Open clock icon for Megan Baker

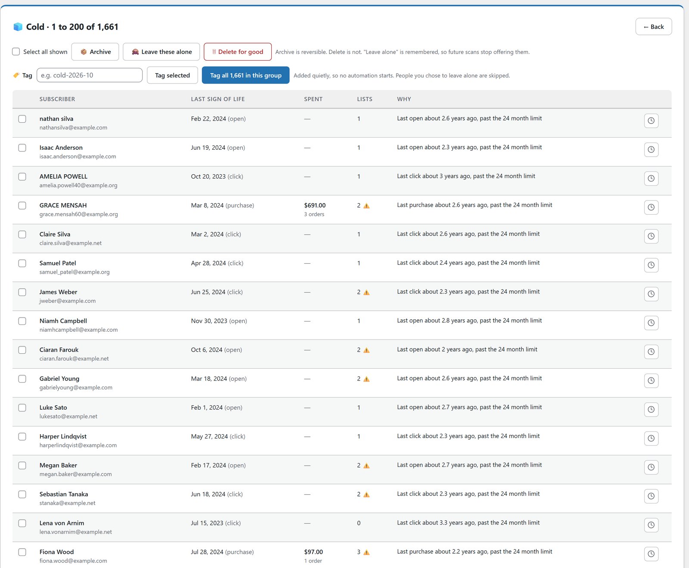coord(651,467)
